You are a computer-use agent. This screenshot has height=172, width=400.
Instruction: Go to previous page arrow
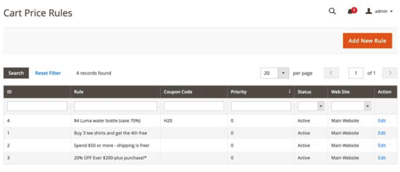(332, 73)
